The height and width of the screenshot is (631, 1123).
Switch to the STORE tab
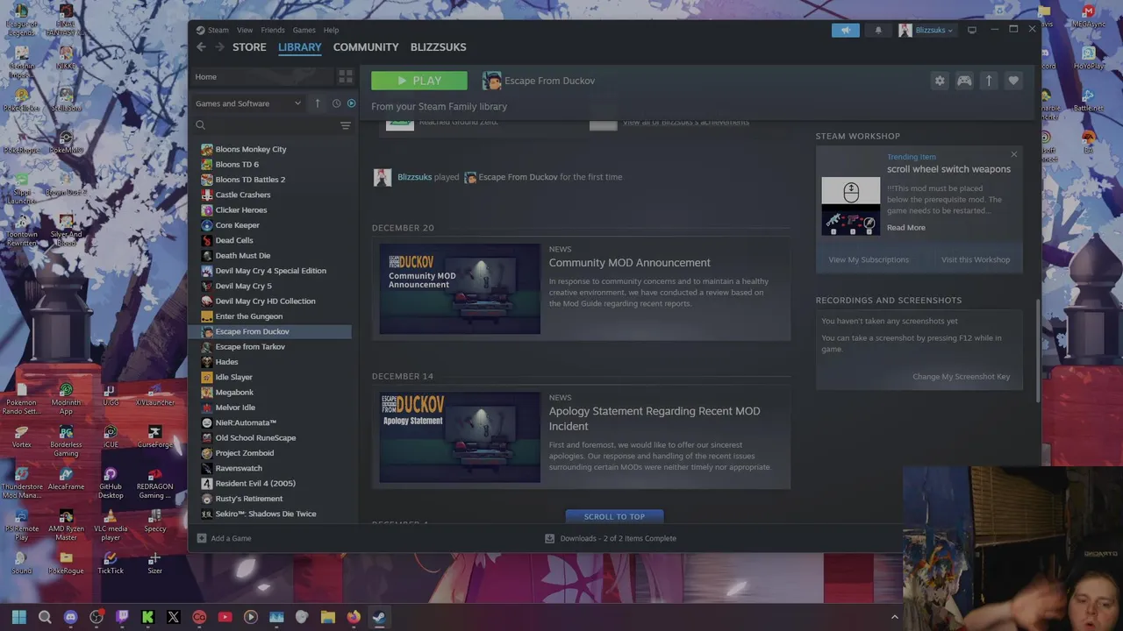tap(249, 47)
